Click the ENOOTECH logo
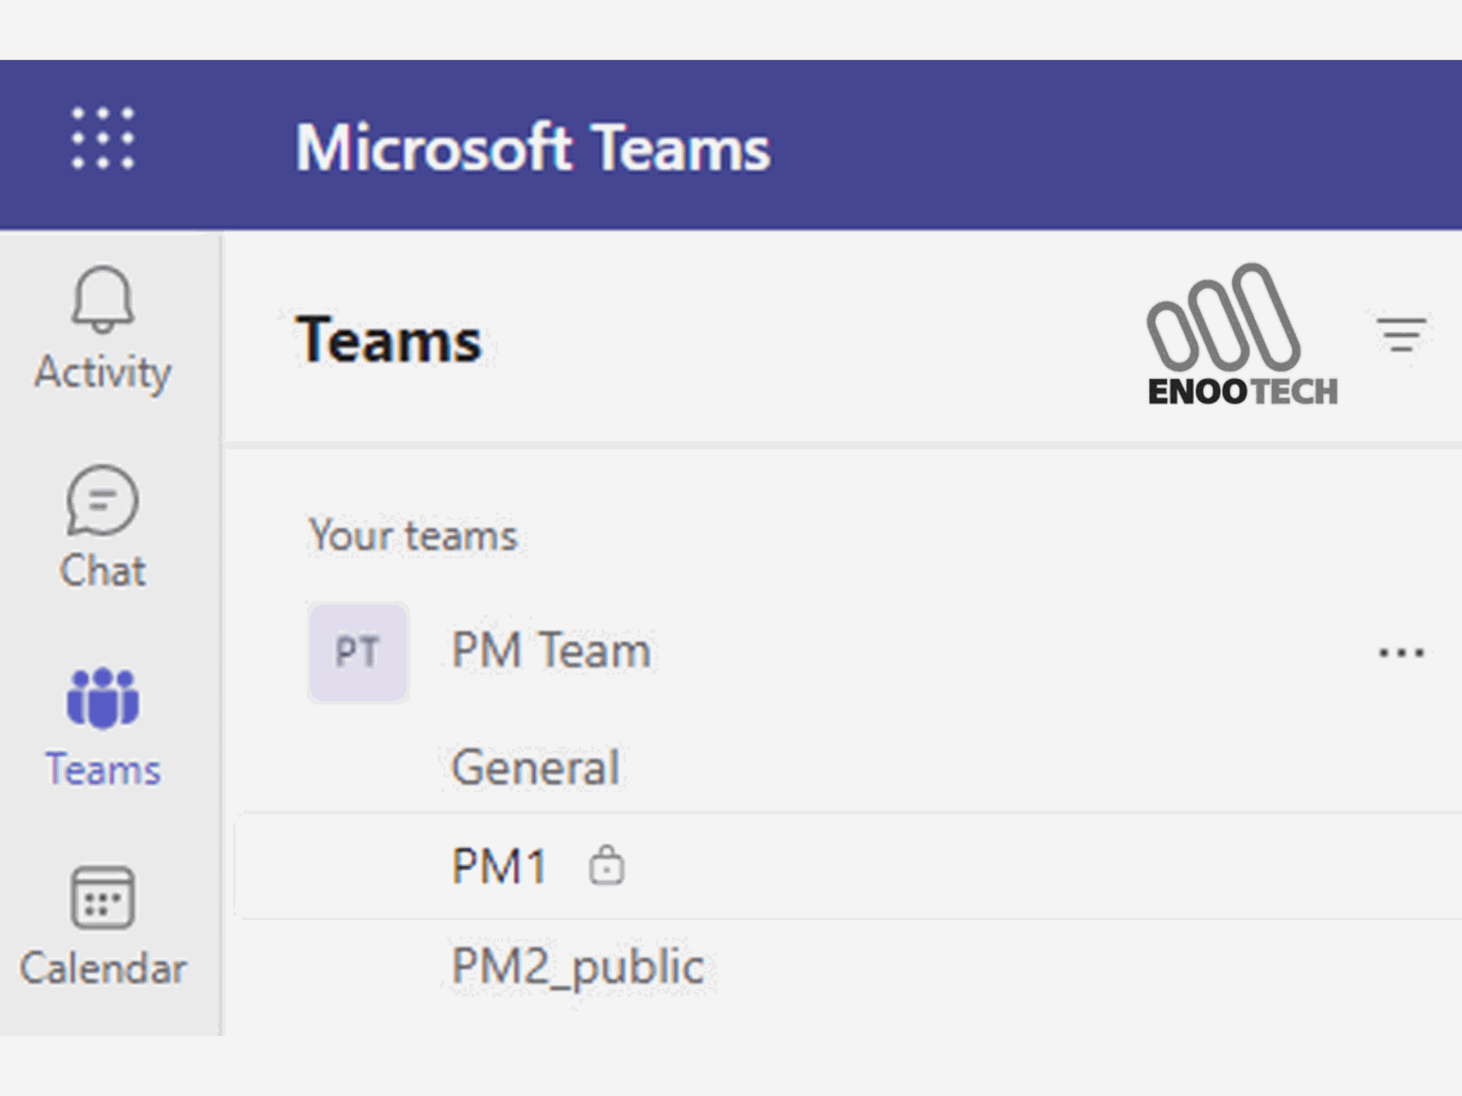 1242,334
